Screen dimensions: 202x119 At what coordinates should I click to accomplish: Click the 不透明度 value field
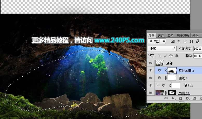(x=198, y=49)
